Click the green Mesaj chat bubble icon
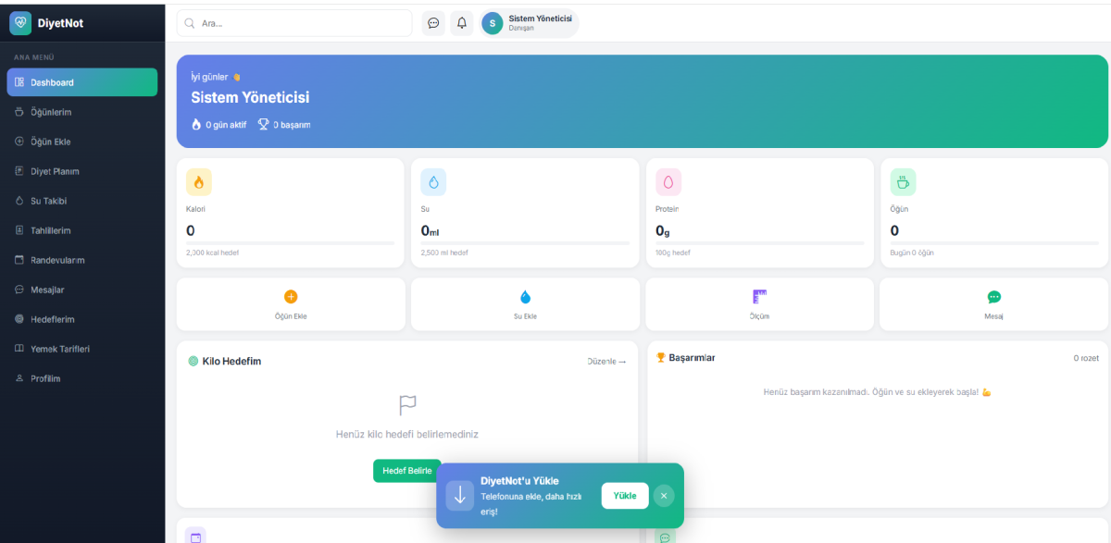The height and width of the screenshot is (543, 1111). [993, 297]
